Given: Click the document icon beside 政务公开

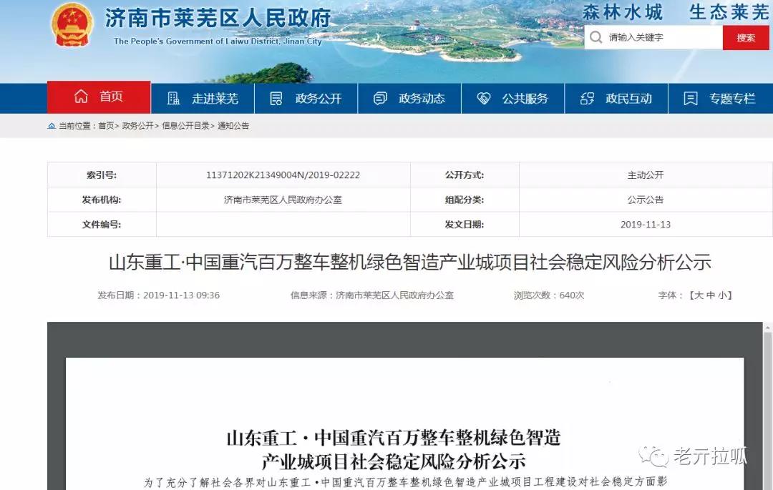Looking at the screenshot, I should [x=276, y=99].
